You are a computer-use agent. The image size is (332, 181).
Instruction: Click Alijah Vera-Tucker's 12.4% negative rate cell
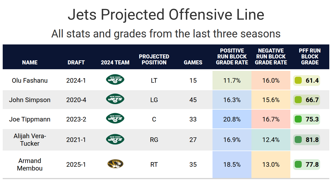[x=271, y=140]
